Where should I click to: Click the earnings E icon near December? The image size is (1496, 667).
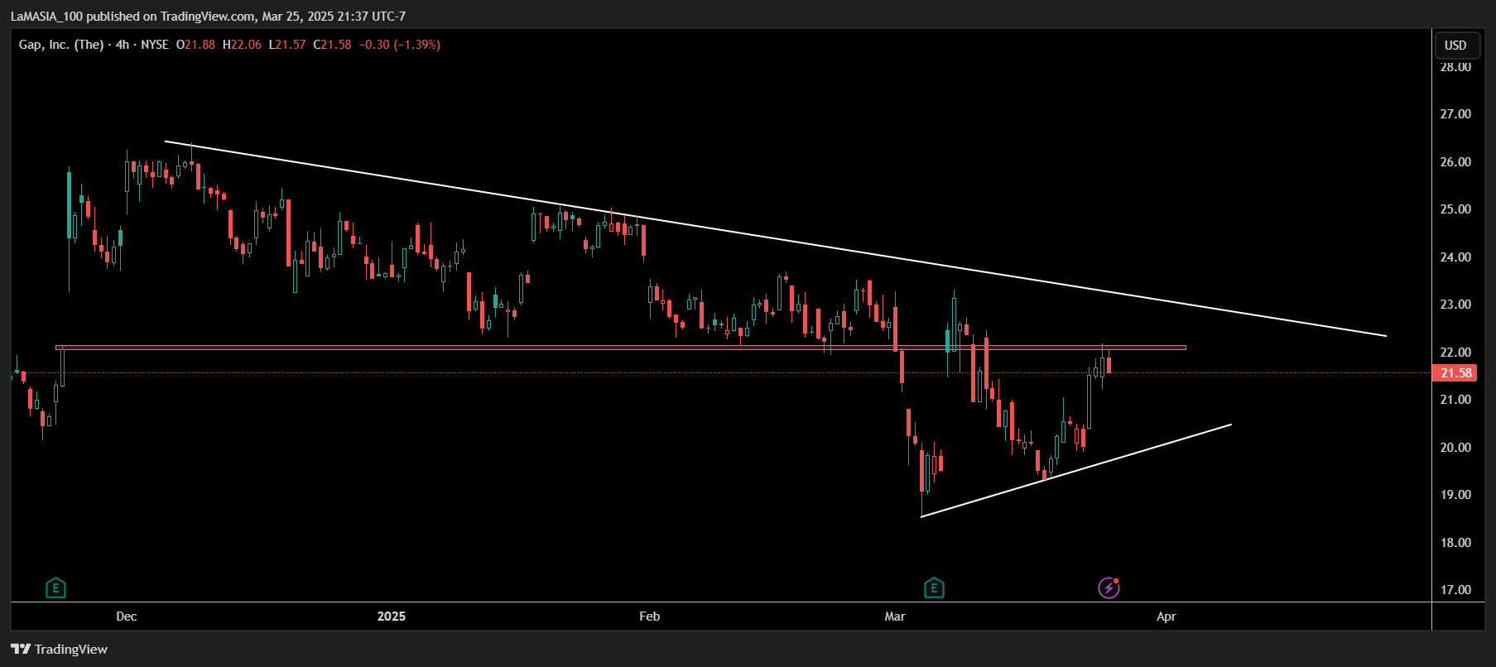point(55,588)
